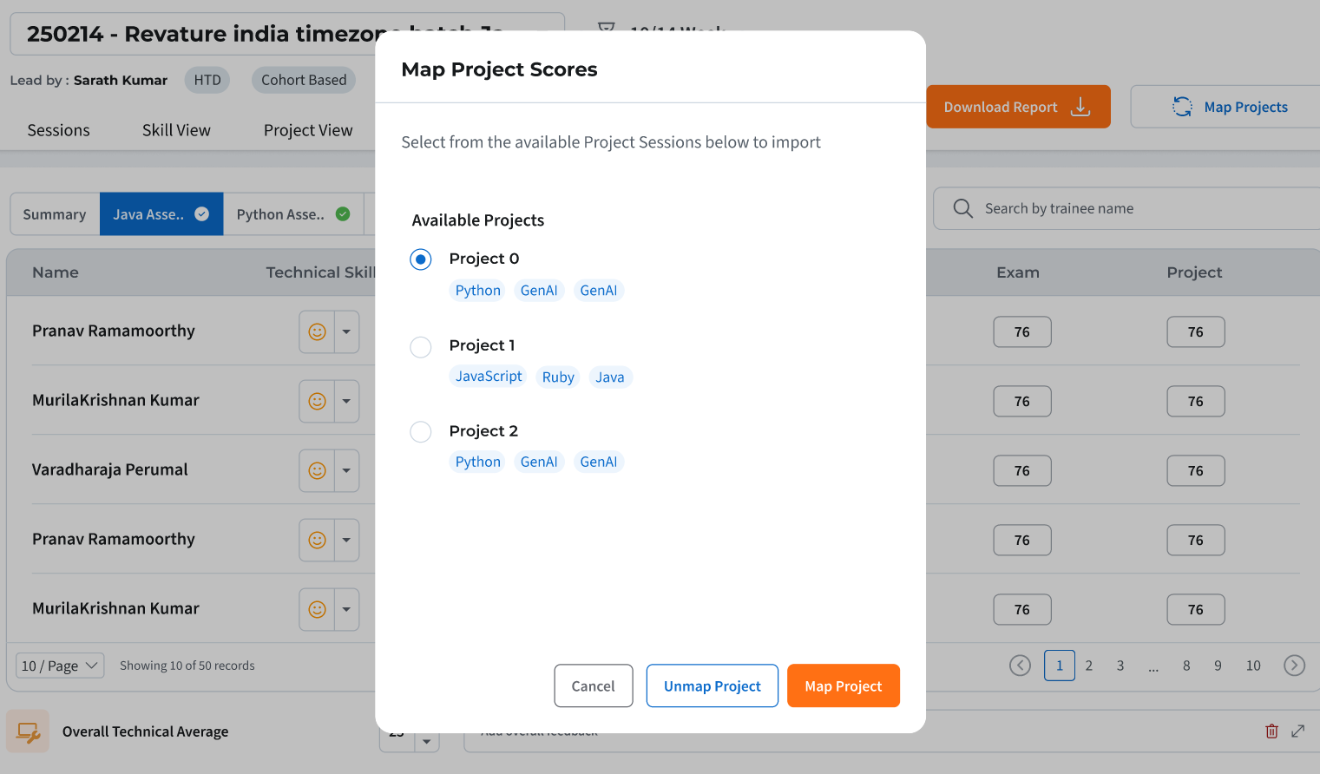
Task: Go to previous page with left arrow
Action: pyautogui.click(x=1020, y=666)
